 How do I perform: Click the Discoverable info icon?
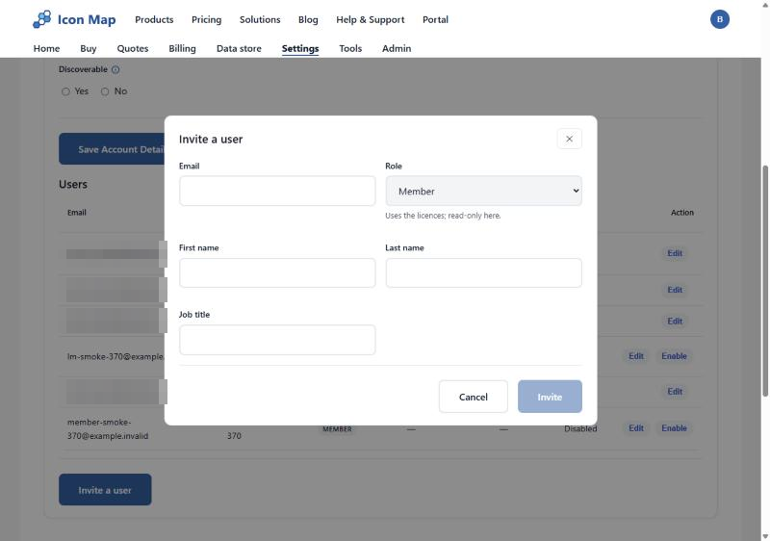pyautogui.click(x=115, y=69)
